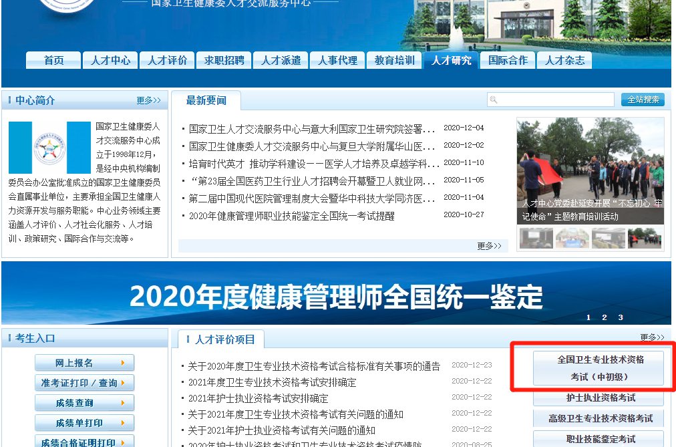
Task: Open the 2020年健康管理师职业技能鉴定 news link
Action: click(x=291, y=216)
